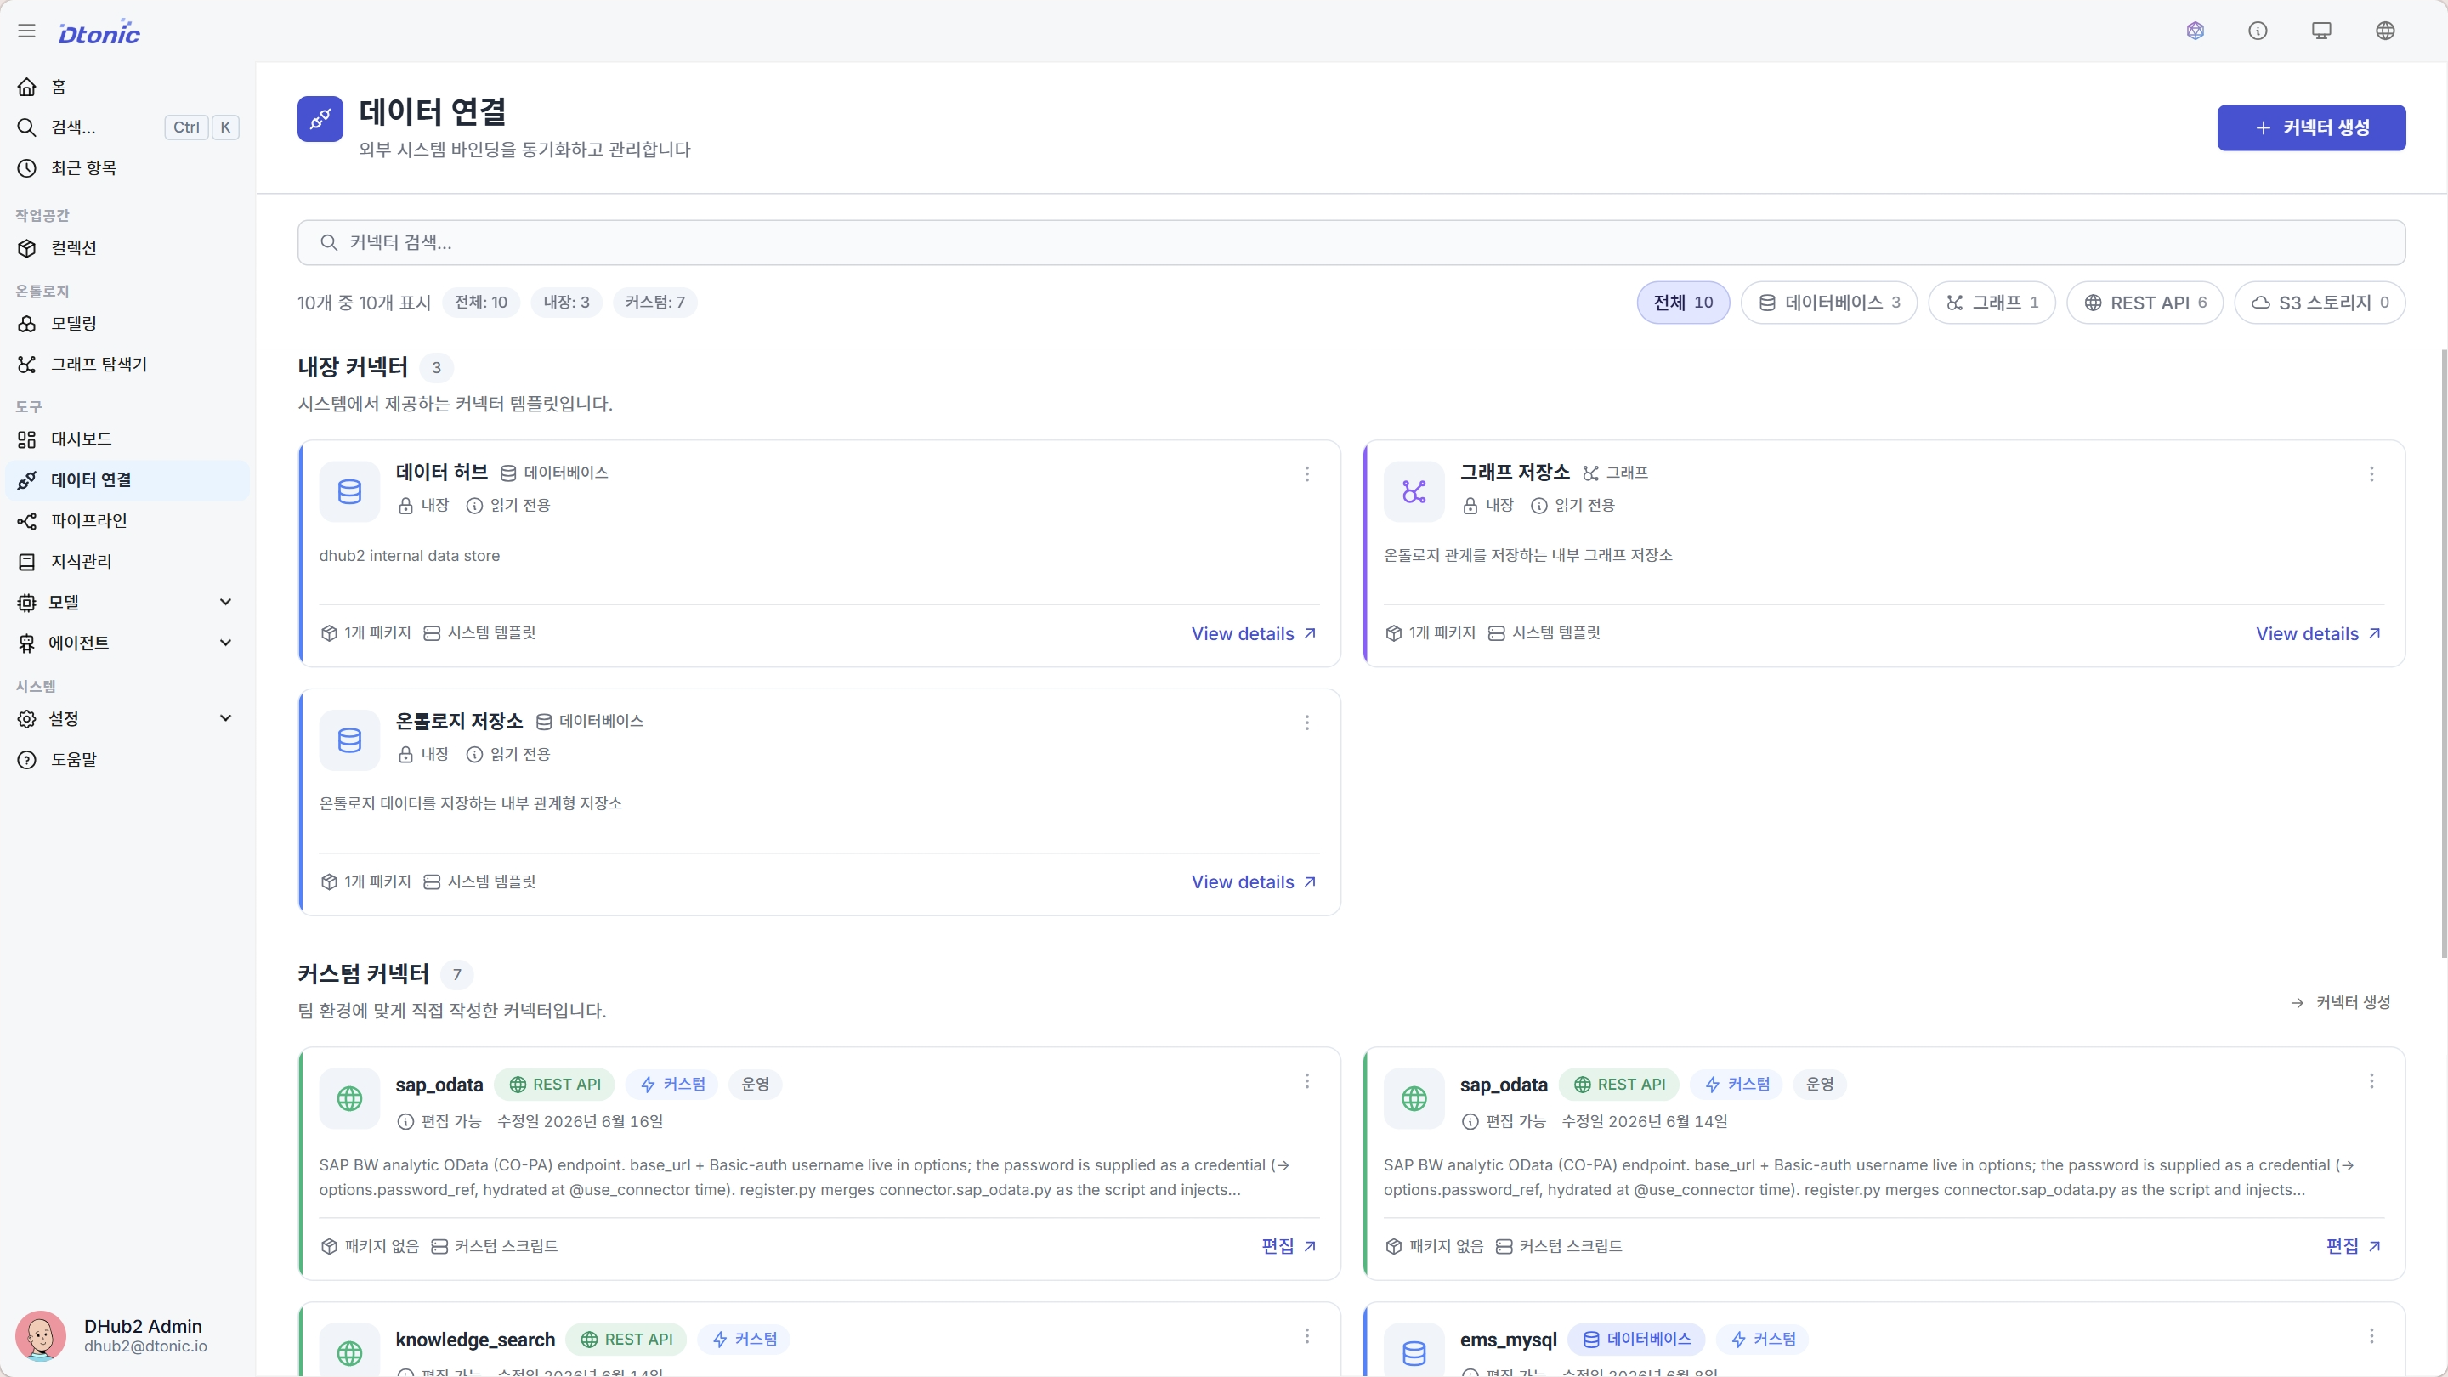This screenshot has width=2448, height=1377.
Task: Click the 읽기 전용 label on 데이터 허브 card
Action: [x=508, y=506]
